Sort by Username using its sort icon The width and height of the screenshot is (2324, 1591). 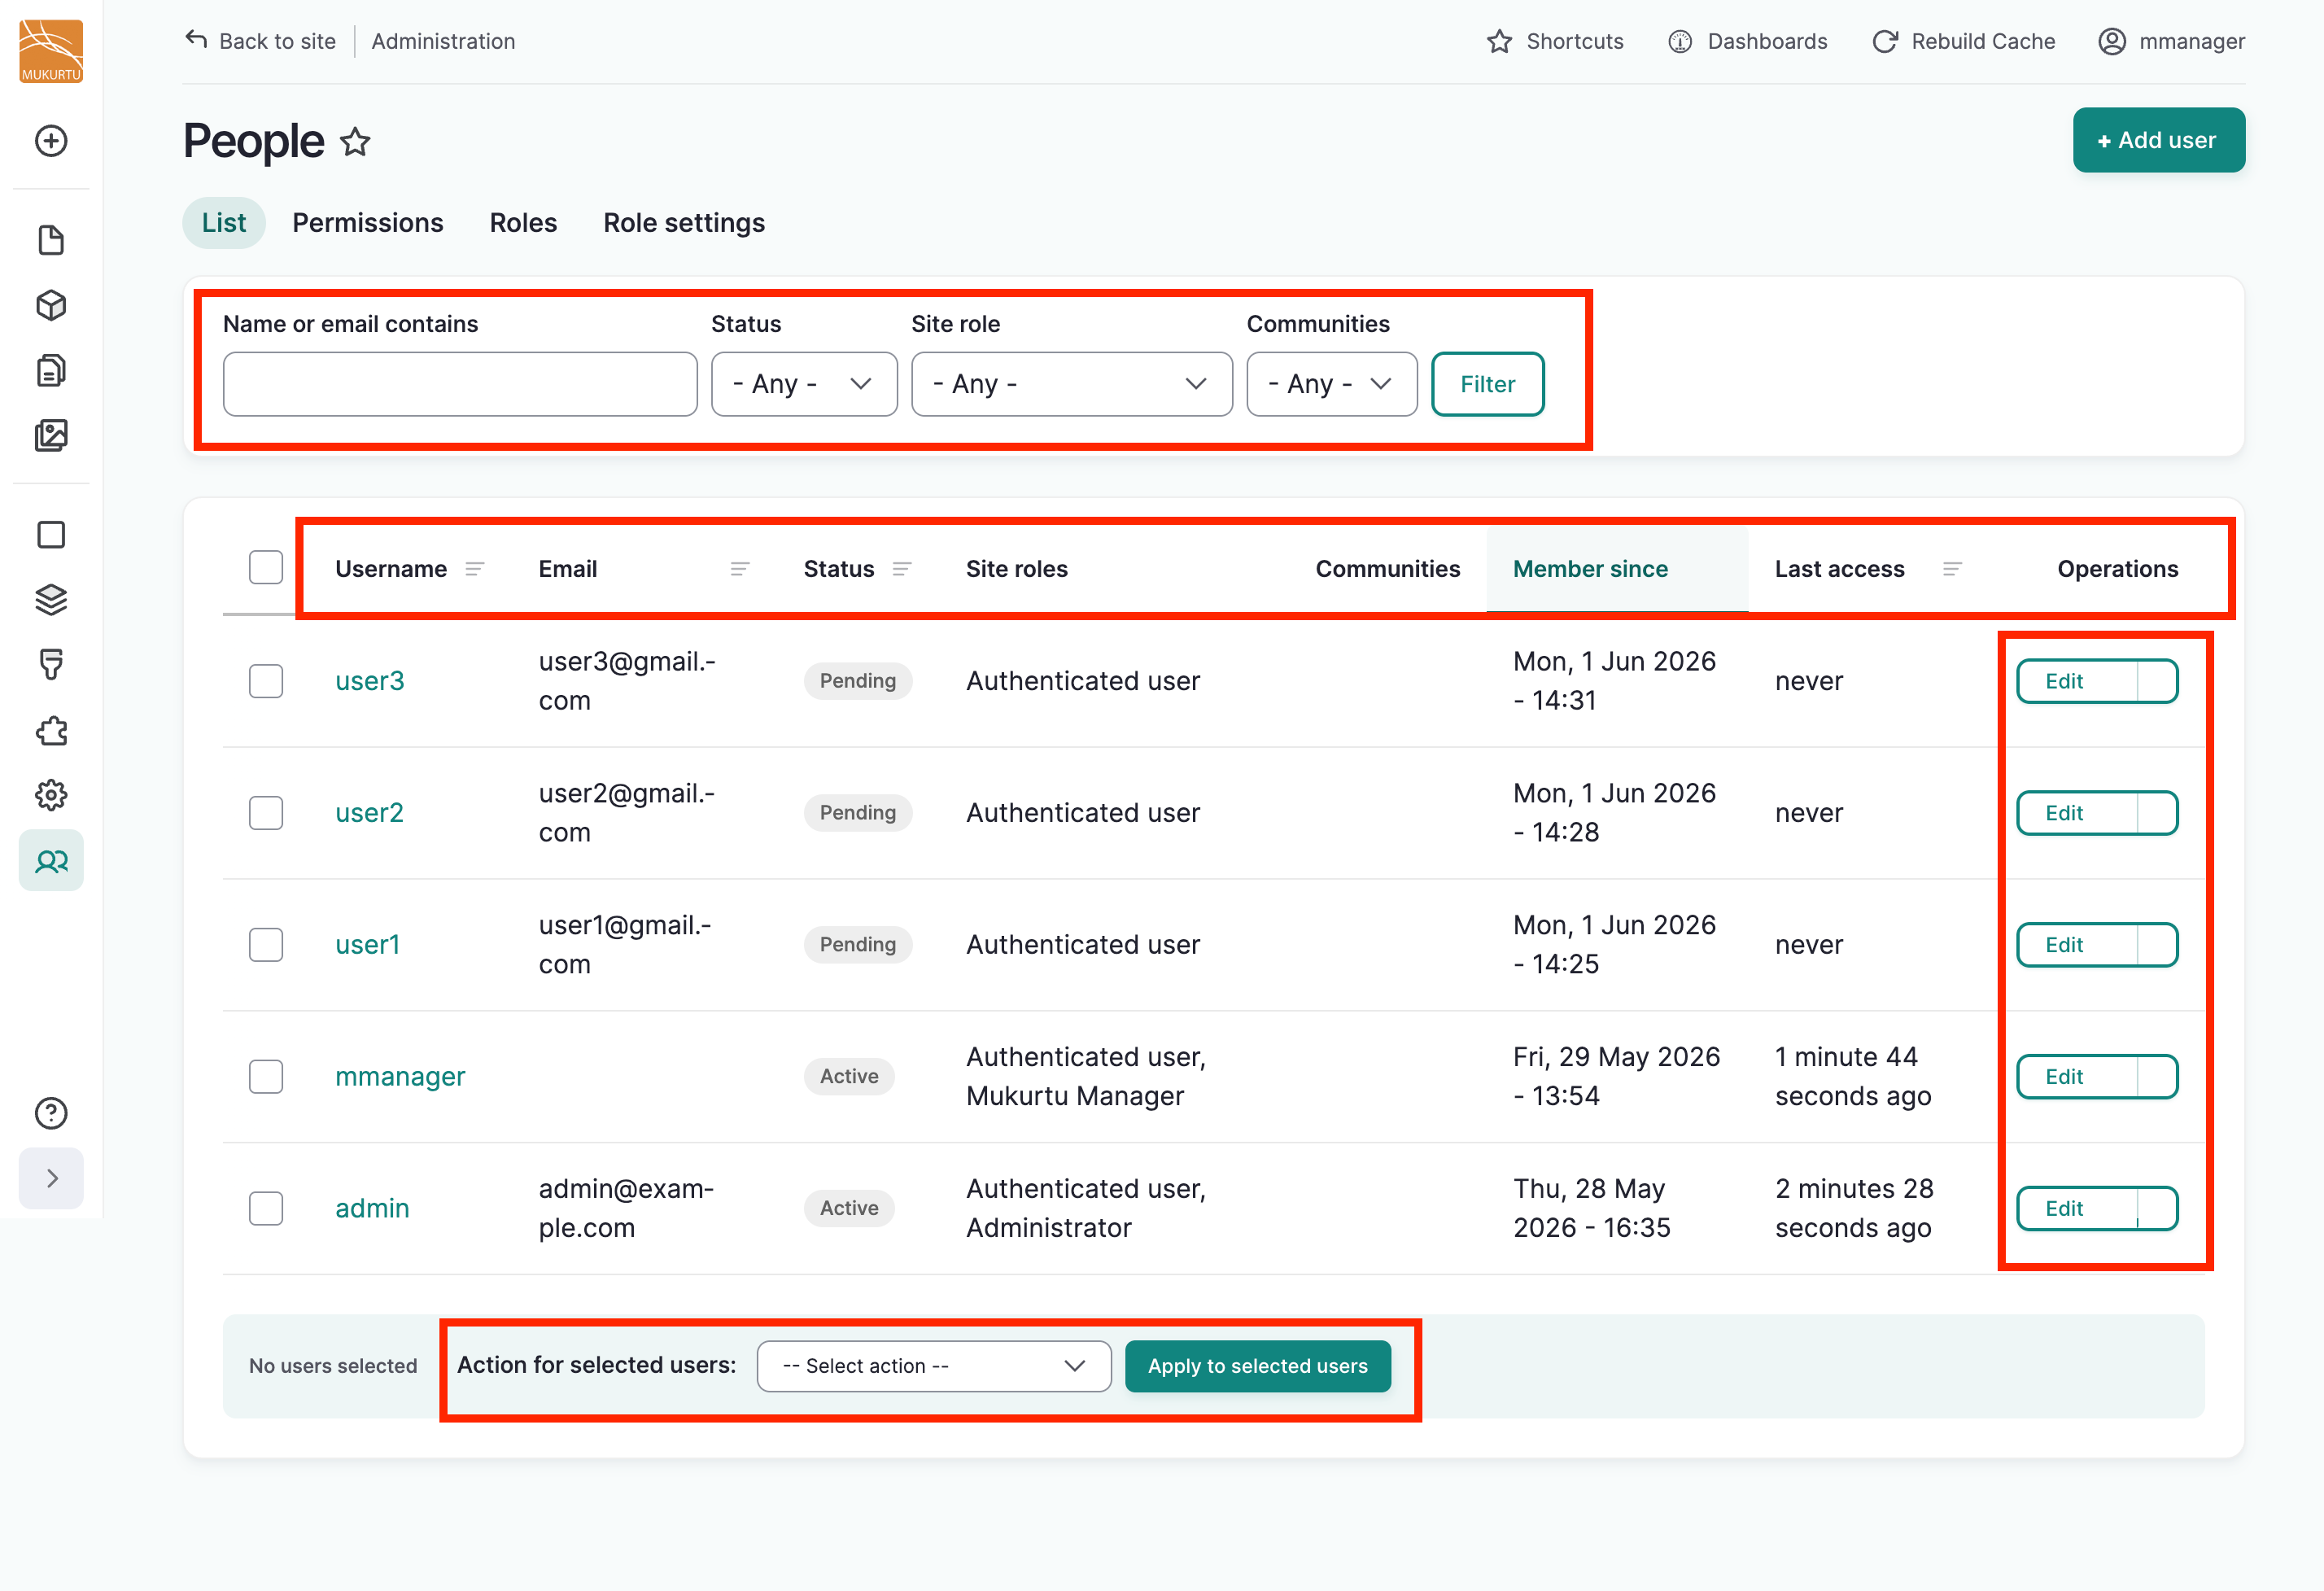click(475, 569)
